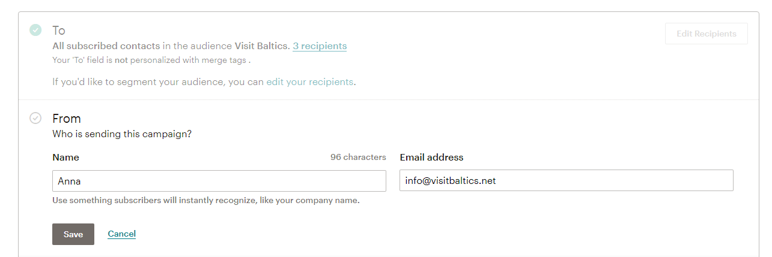
Task: Click the 96 characters counter
Action: pos(358,157)
